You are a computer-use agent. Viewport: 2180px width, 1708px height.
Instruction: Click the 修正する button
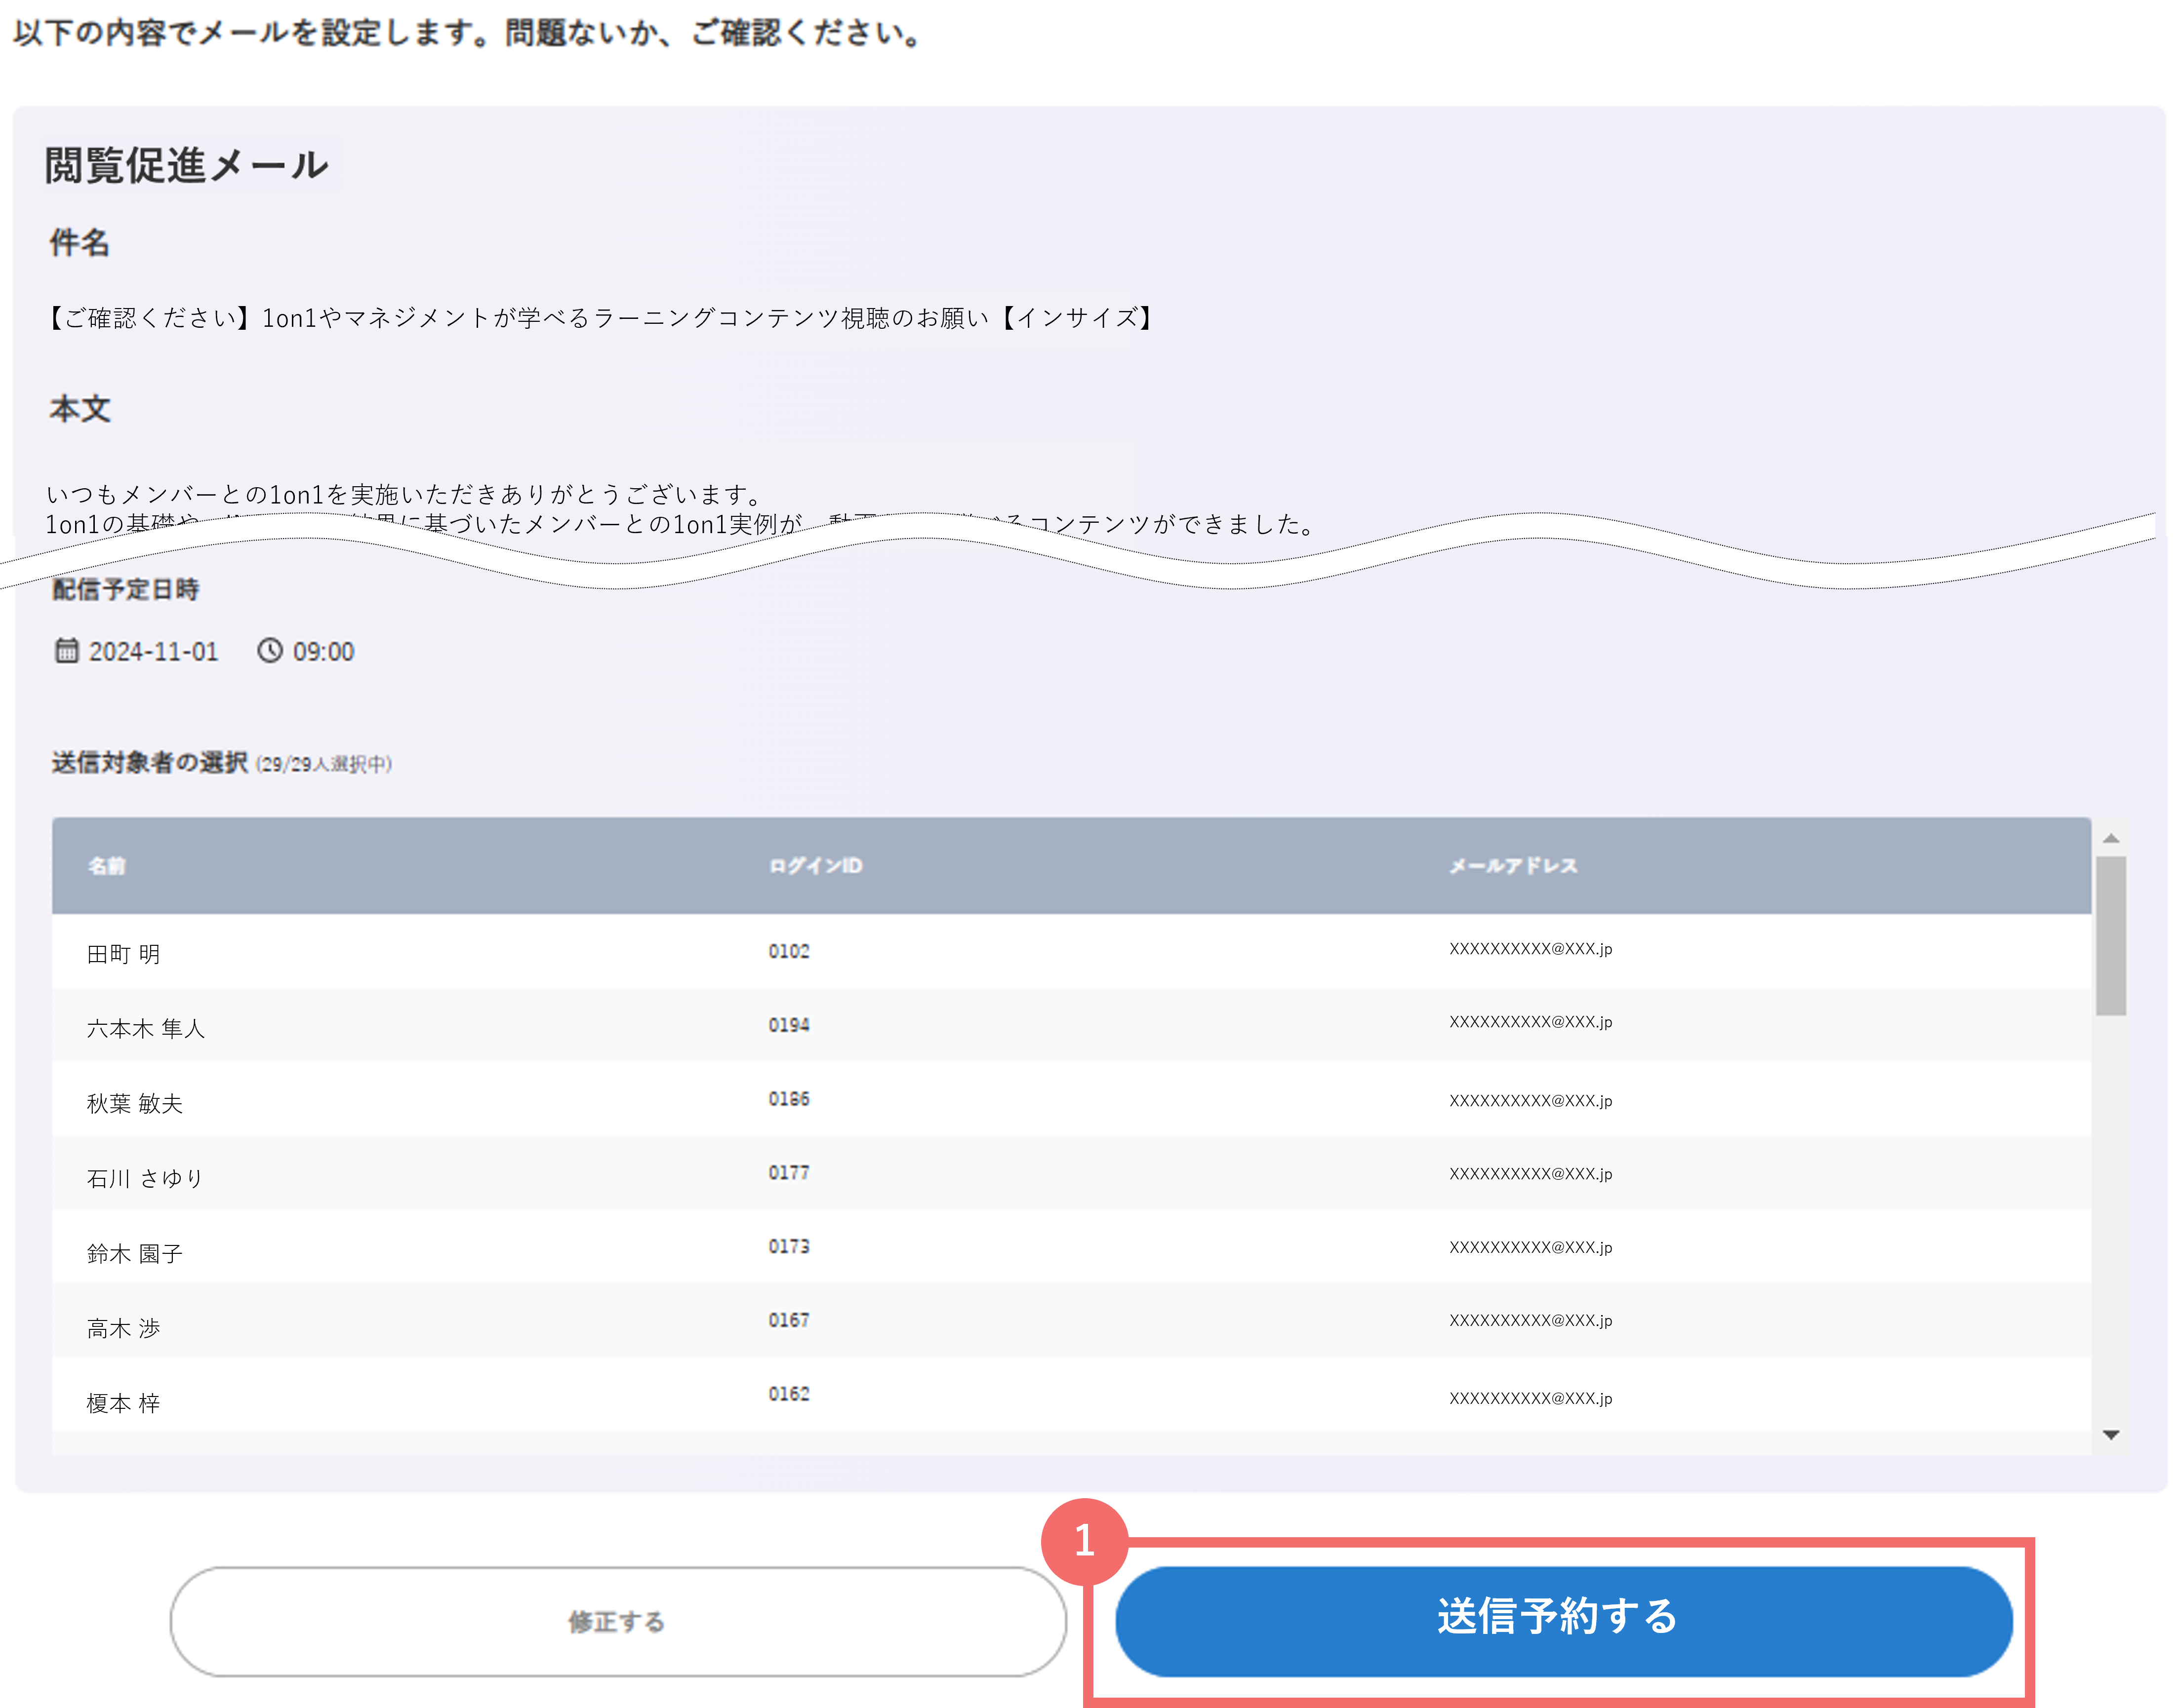(617, 1621)
